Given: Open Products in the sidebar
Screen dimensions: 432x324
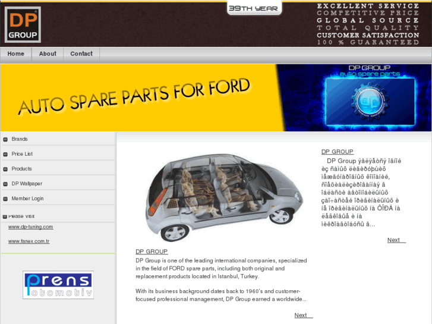Looking at the screenshot, I should click(21, 169).
